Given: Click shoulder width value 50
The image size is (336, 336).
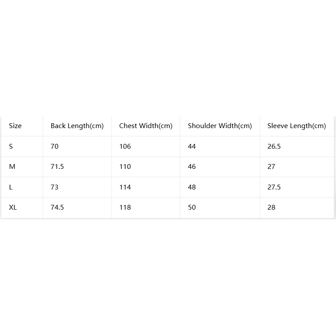Looking at the screenshot, I should [x=192, y=207].
